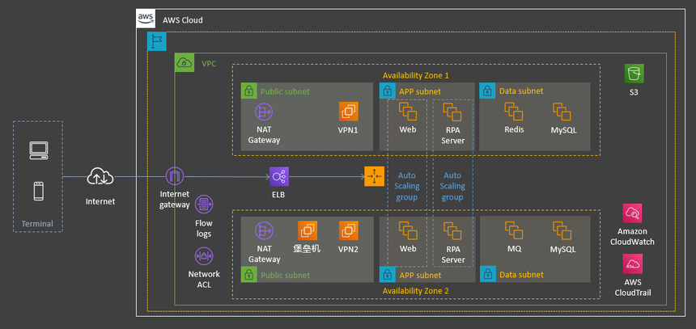
Task: Click Auto Scaling group label under Web
Action: [406, 186]
